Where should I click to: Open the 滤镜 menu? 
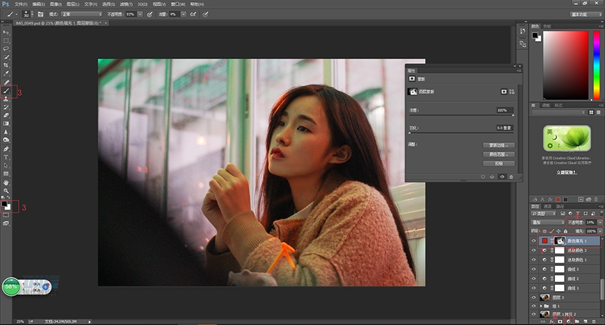(x=126, y=3)
